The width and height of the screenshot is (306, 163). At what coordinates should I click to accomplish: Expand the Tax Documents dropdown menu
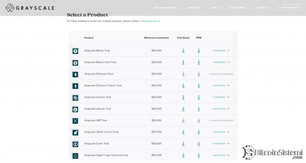[x=239, y=8]
